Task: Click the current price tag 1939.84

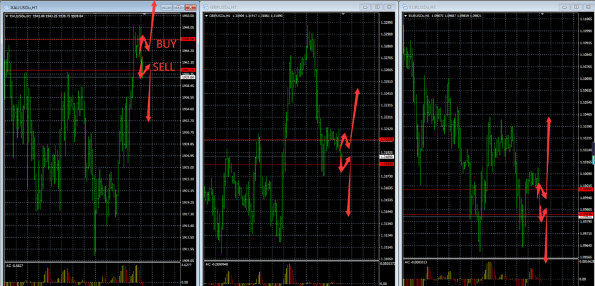Action: pyautogui.click(x=187, y=77)
